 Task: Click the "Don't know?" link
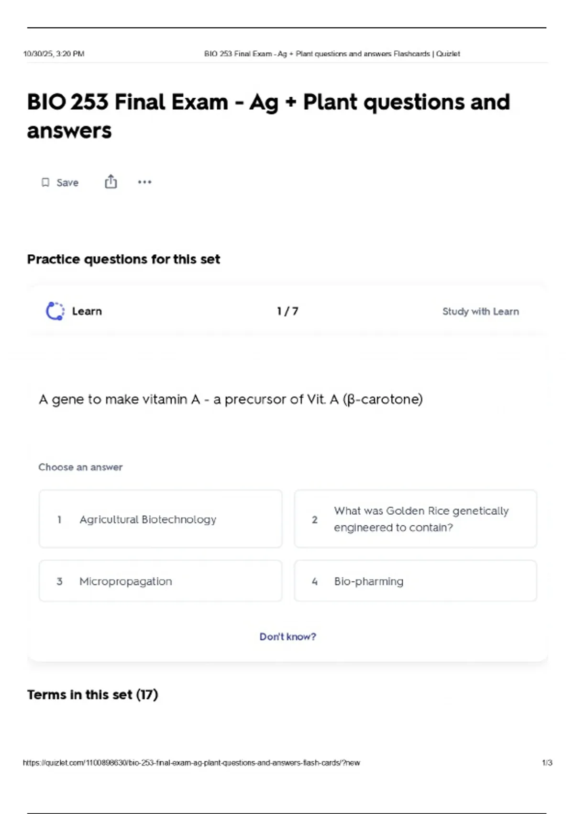coord(287,636)
